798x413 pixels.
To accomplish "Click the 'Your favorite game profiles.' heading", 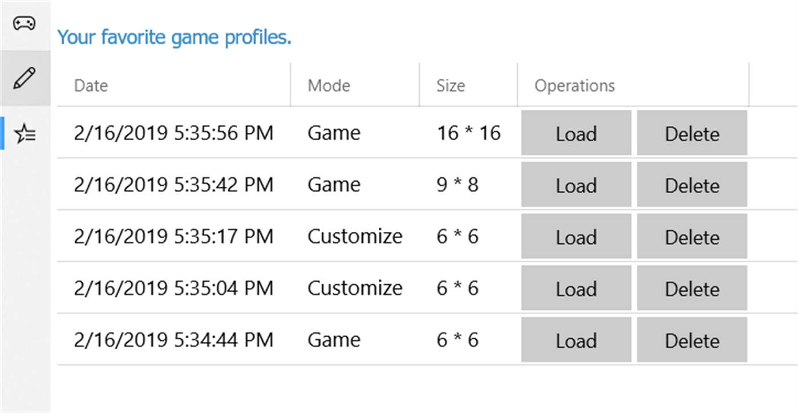I will click(x=175, y=38).
